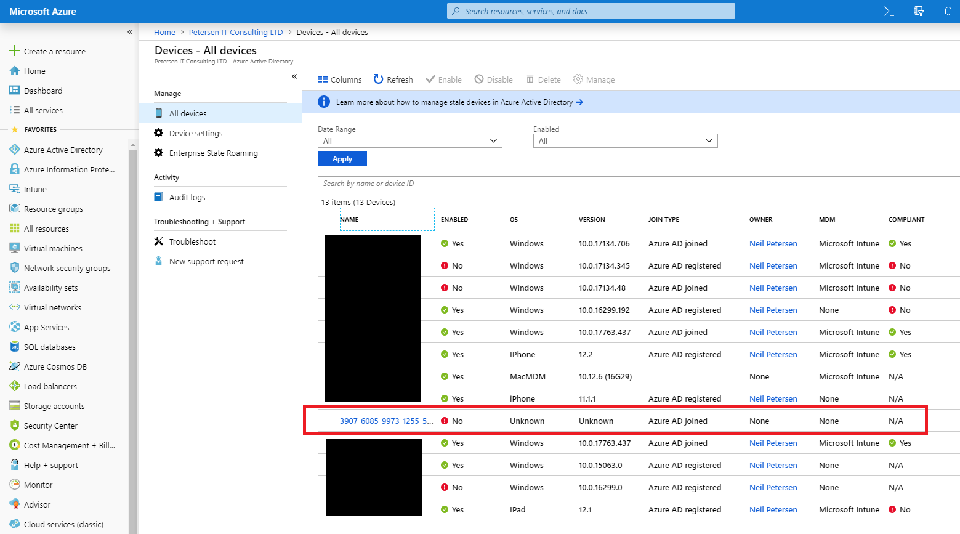Open SQL databases favorite
The image size is (960, 534).
click(x=49, y=347)
